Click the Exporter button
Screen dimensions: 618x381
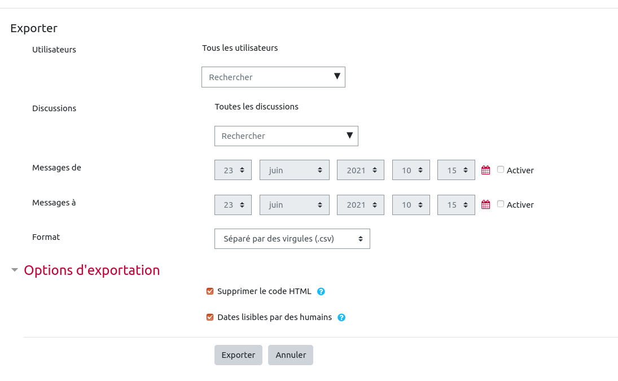pos(238,355)
